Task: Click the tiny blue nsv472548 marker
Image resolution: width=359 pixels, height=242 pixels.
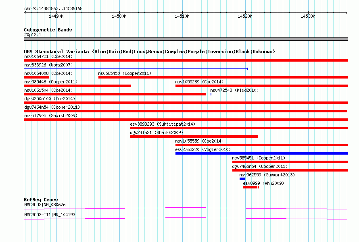Action: pyautogui.click(x=211, y=94)
